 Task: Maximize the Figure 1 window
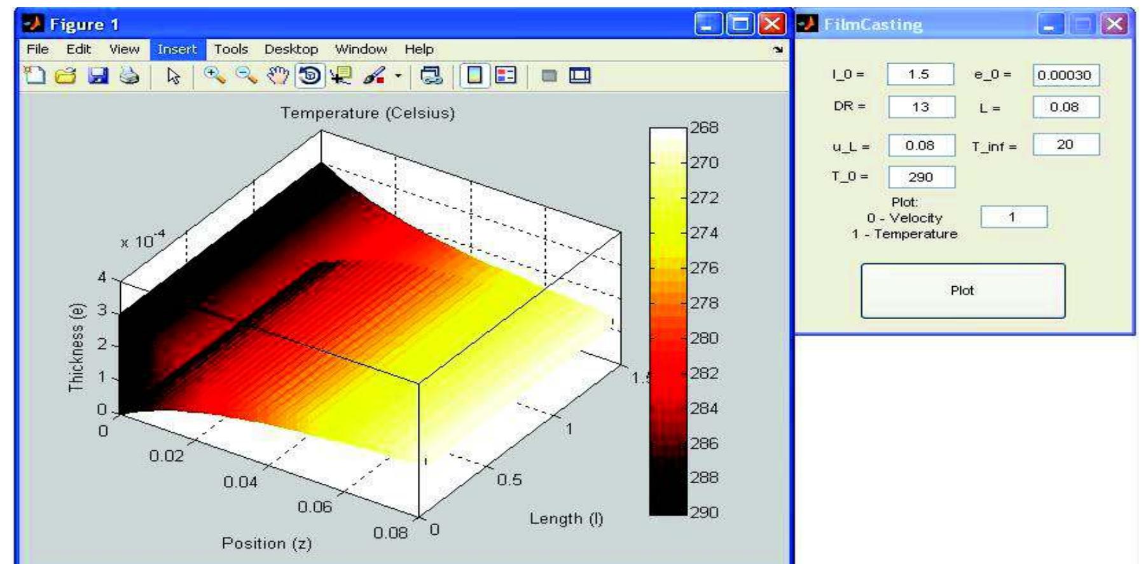pos(740,24)
